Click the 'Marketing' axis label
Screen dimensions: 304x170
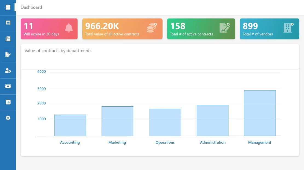pyautogui.click(x=117, y=142)
